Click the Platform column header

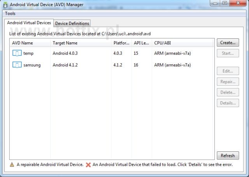coord(121,43)
